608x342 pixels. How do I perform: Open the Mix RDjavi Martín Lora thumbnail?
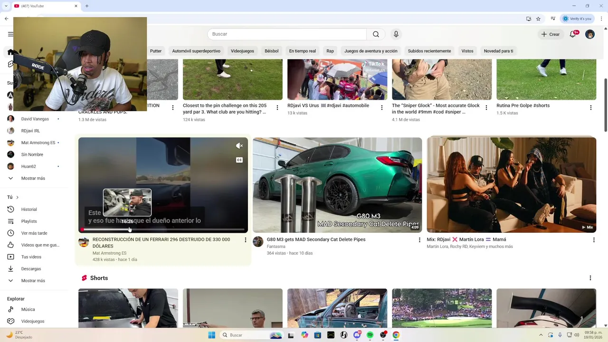pos(512,185)
